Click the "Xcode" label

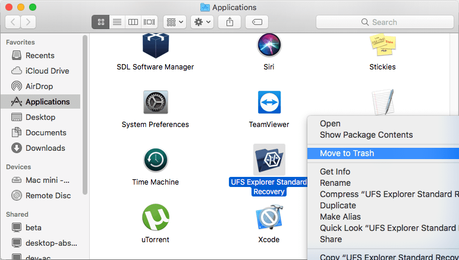[269, 240]
